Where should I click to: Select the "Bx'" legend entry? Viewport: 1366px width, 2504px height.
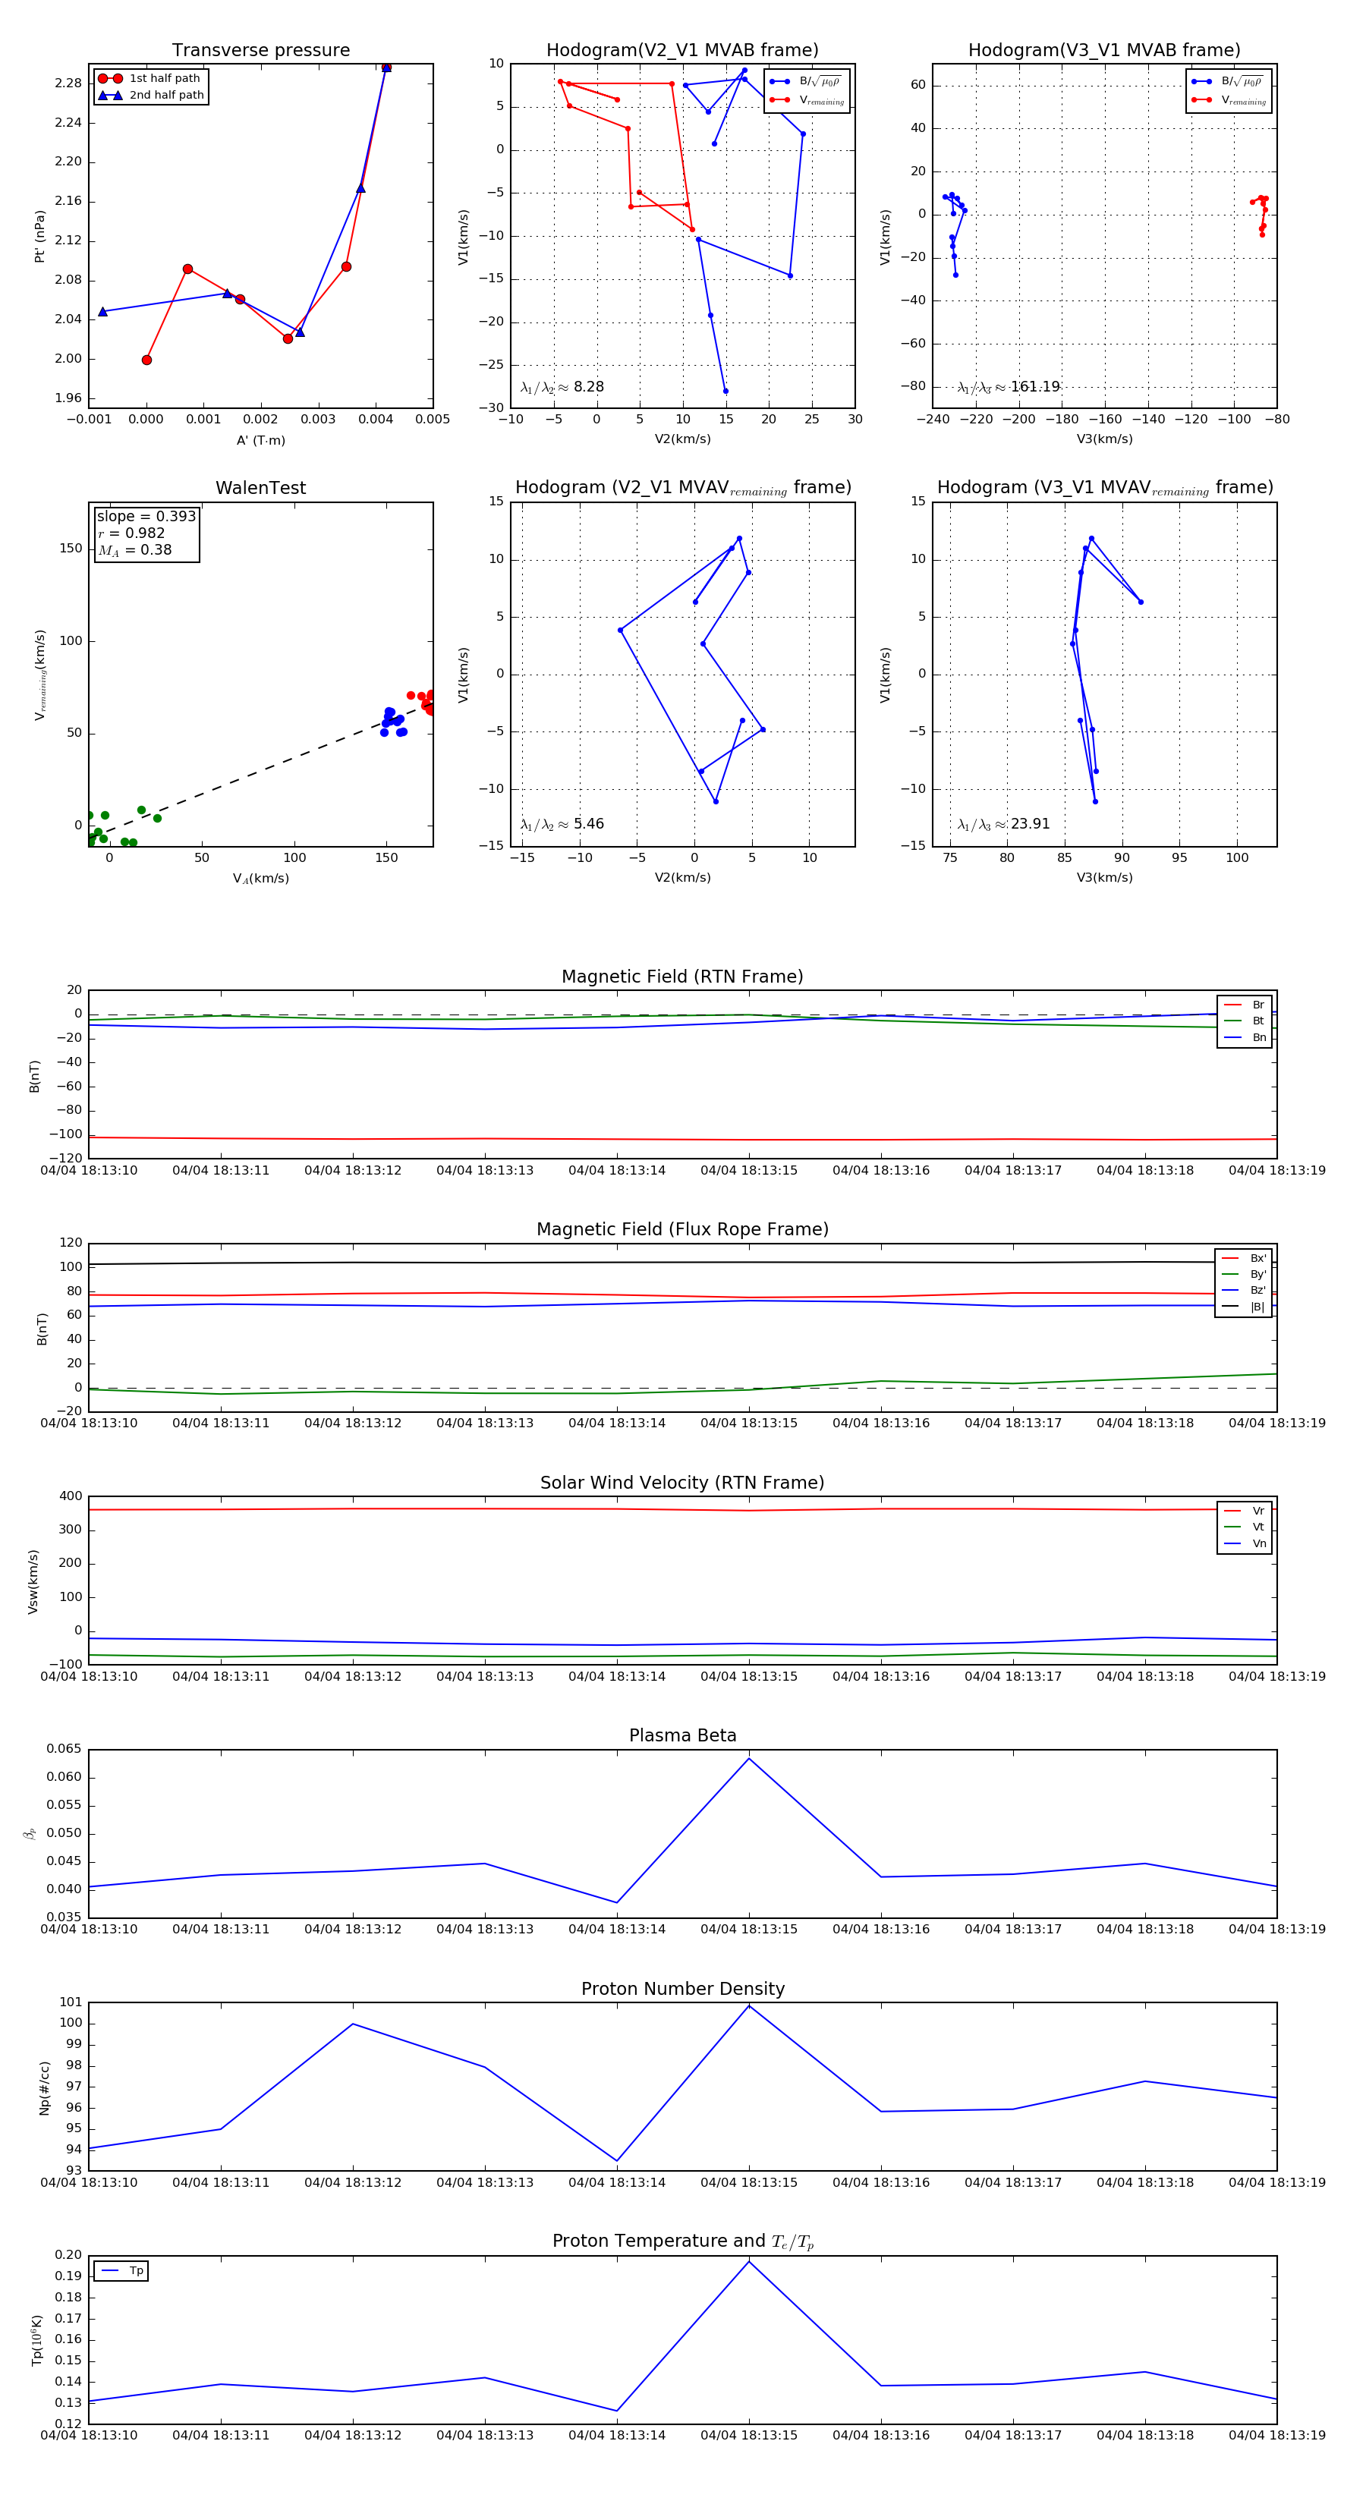tap(1244, 1258)
